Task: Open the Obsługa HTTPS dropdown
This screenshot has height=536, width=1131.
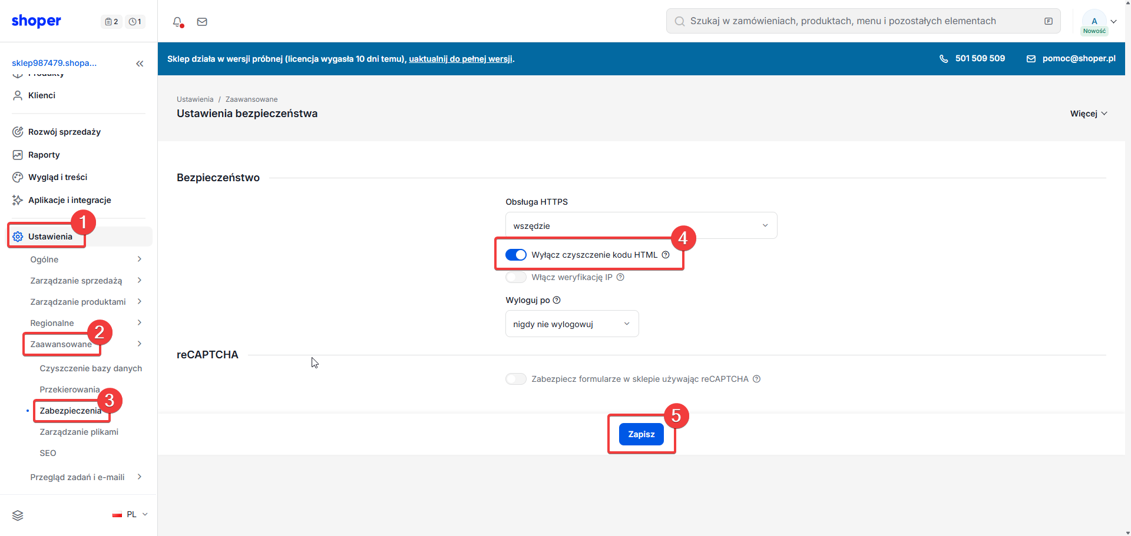Action: (x=641, y=225)
